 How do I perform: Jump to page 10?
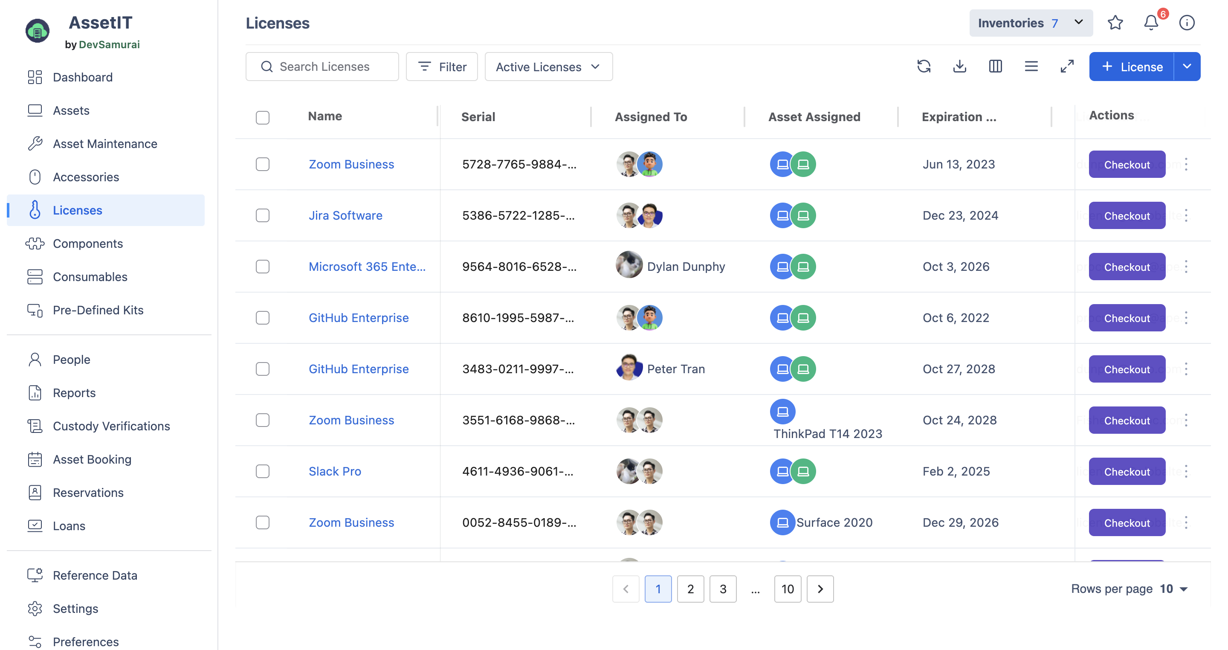(x=788, y=589)
